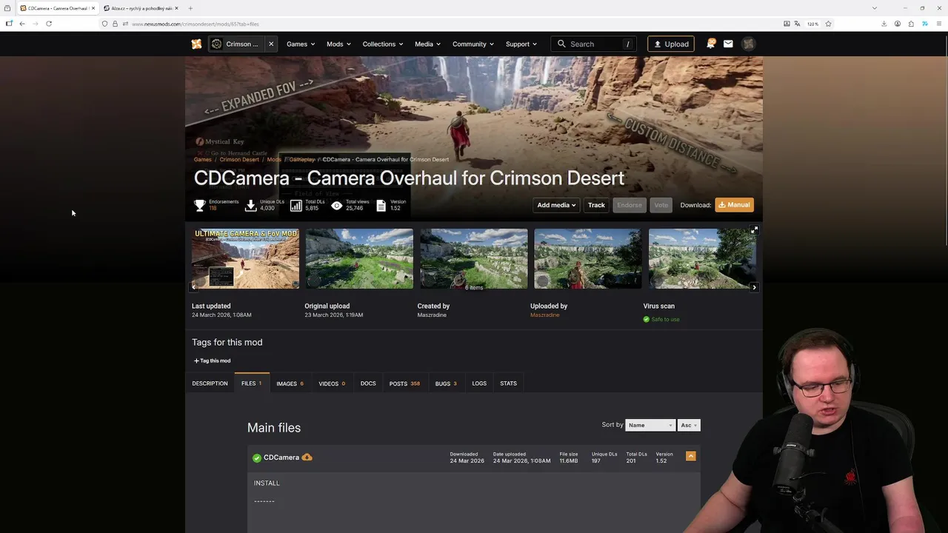Click into the site Search field

[594, 44]
